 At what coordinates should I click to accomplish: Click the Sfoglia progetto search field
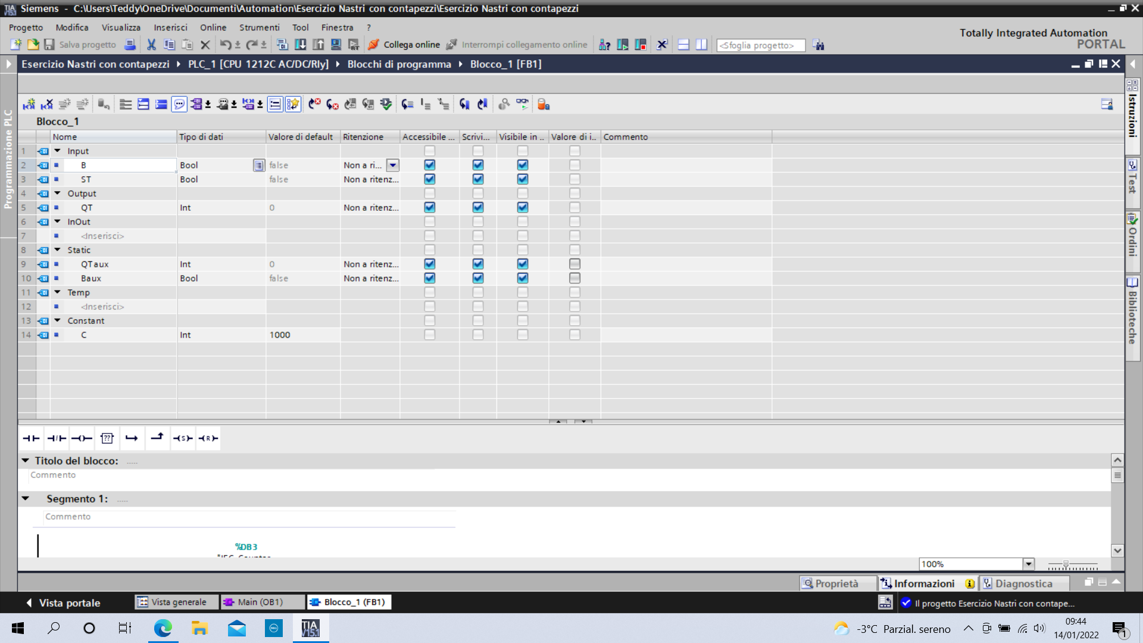pyautogui.click(x=761, y=45)
